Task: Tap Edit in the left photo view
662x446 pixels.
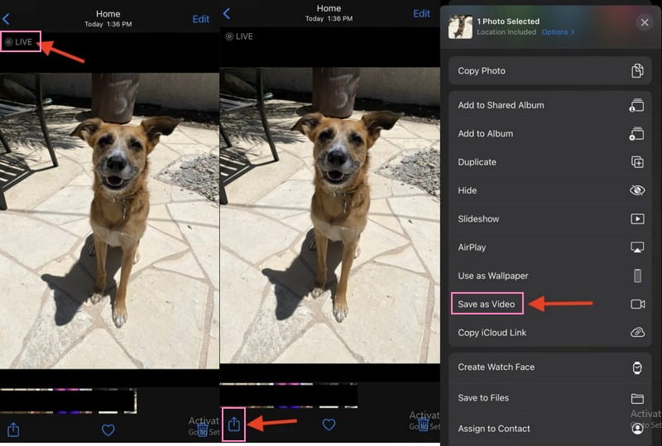Action: (x=200, y=19)
